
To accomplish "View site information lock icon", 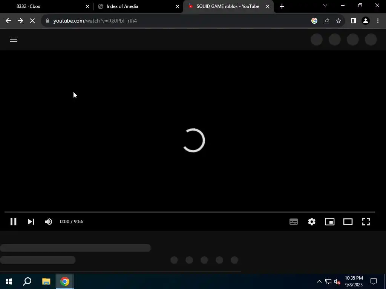I will point(47,21).
